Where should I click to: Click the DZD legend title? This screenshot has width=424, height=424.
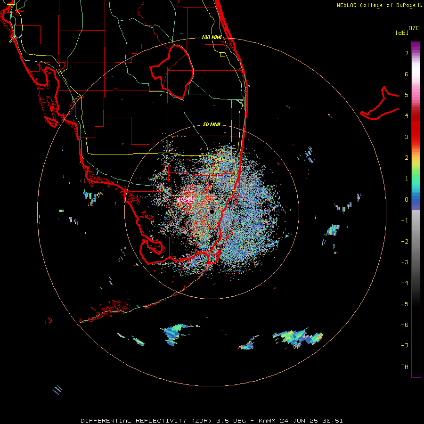pos(414,28)
